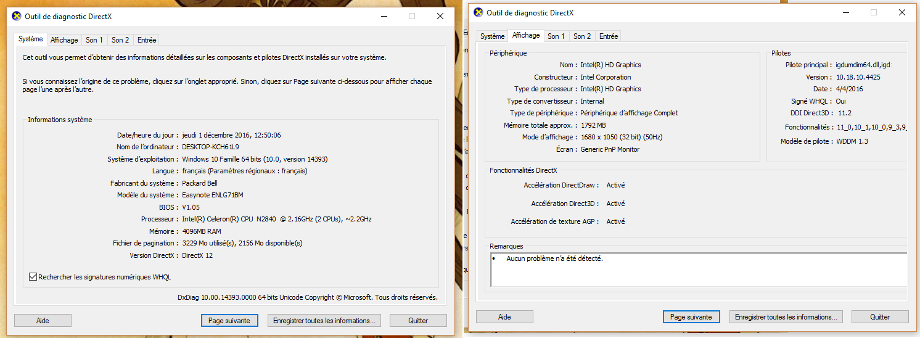920x338 pixels.
Task: Click DirectX 12 version value
Action: click(x=197, y=255)
